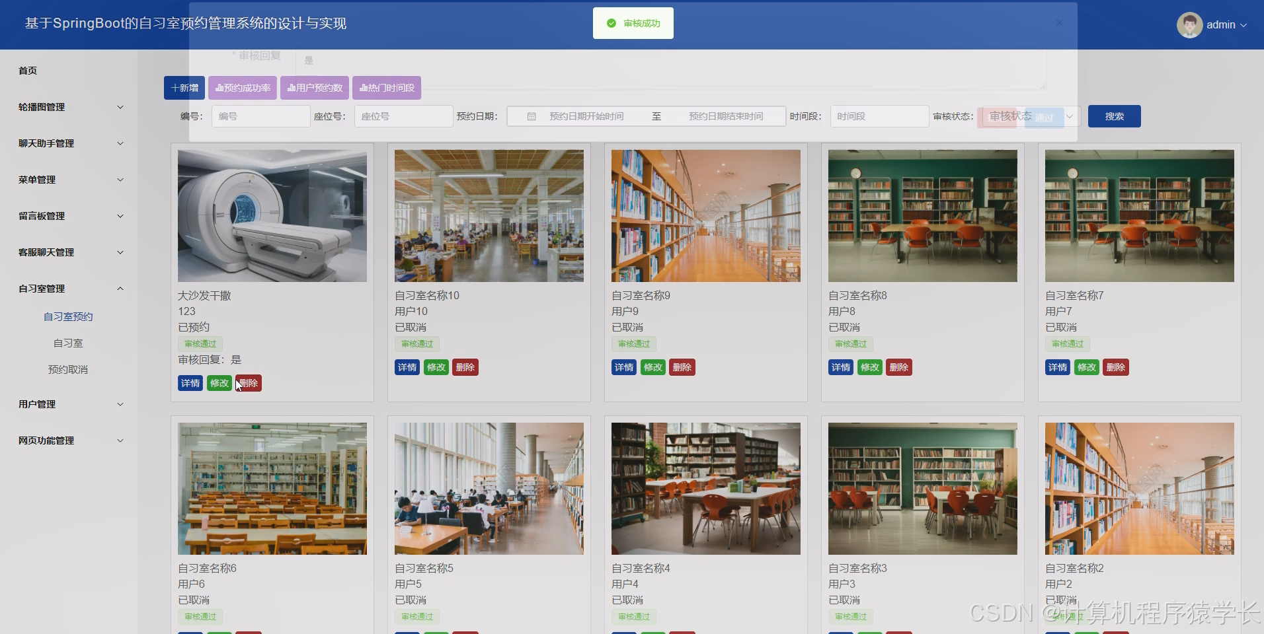Click 修改 on the 自习室名称8 card

point(870,367)
